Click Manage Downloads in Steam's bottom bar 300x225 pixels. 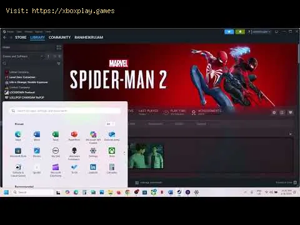coord(149,182)
